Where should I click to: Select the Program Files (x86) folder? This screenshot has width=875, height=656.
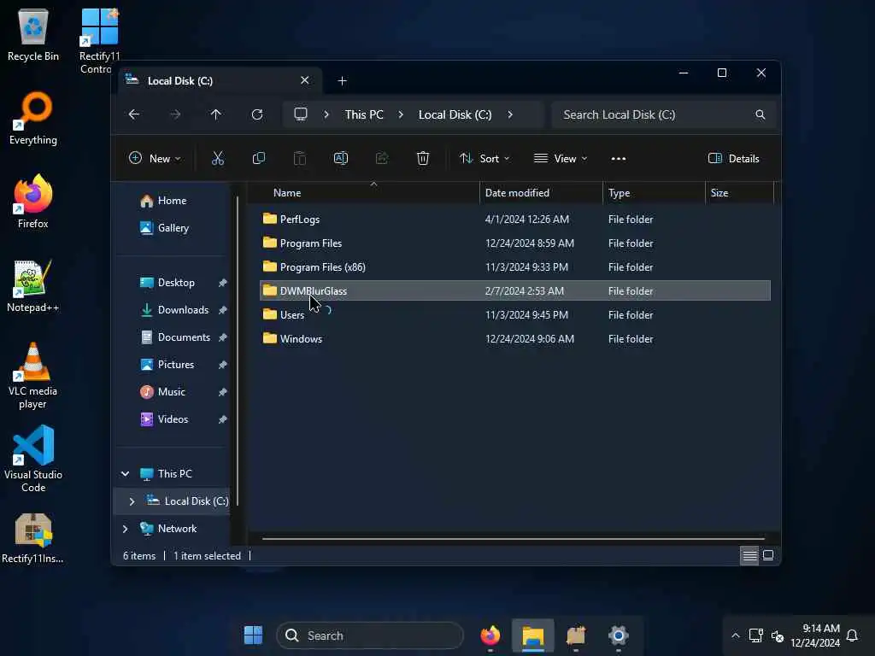click(515, 267)
